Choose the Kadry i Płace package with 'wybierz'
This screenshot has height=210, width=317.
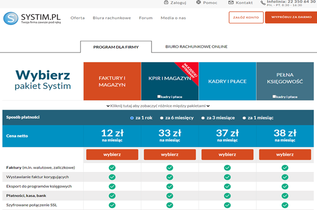click(x=227, y=155)
